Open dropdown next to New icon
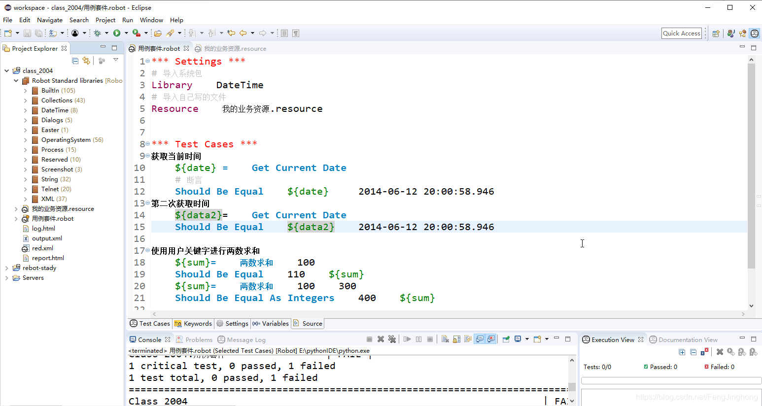The height and width of the screenshot is (406, 762). pos(17,34)
